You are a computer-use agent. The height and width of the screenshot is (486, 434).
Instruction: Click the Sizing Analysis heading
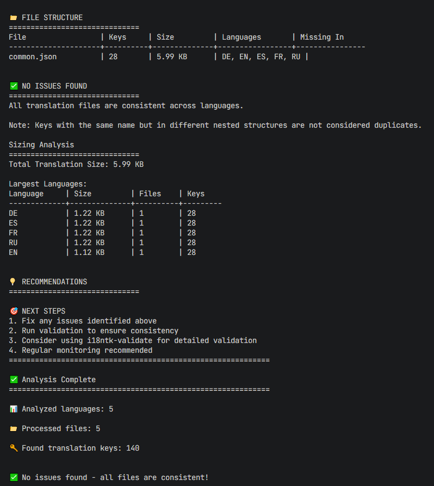coord(41,145)
